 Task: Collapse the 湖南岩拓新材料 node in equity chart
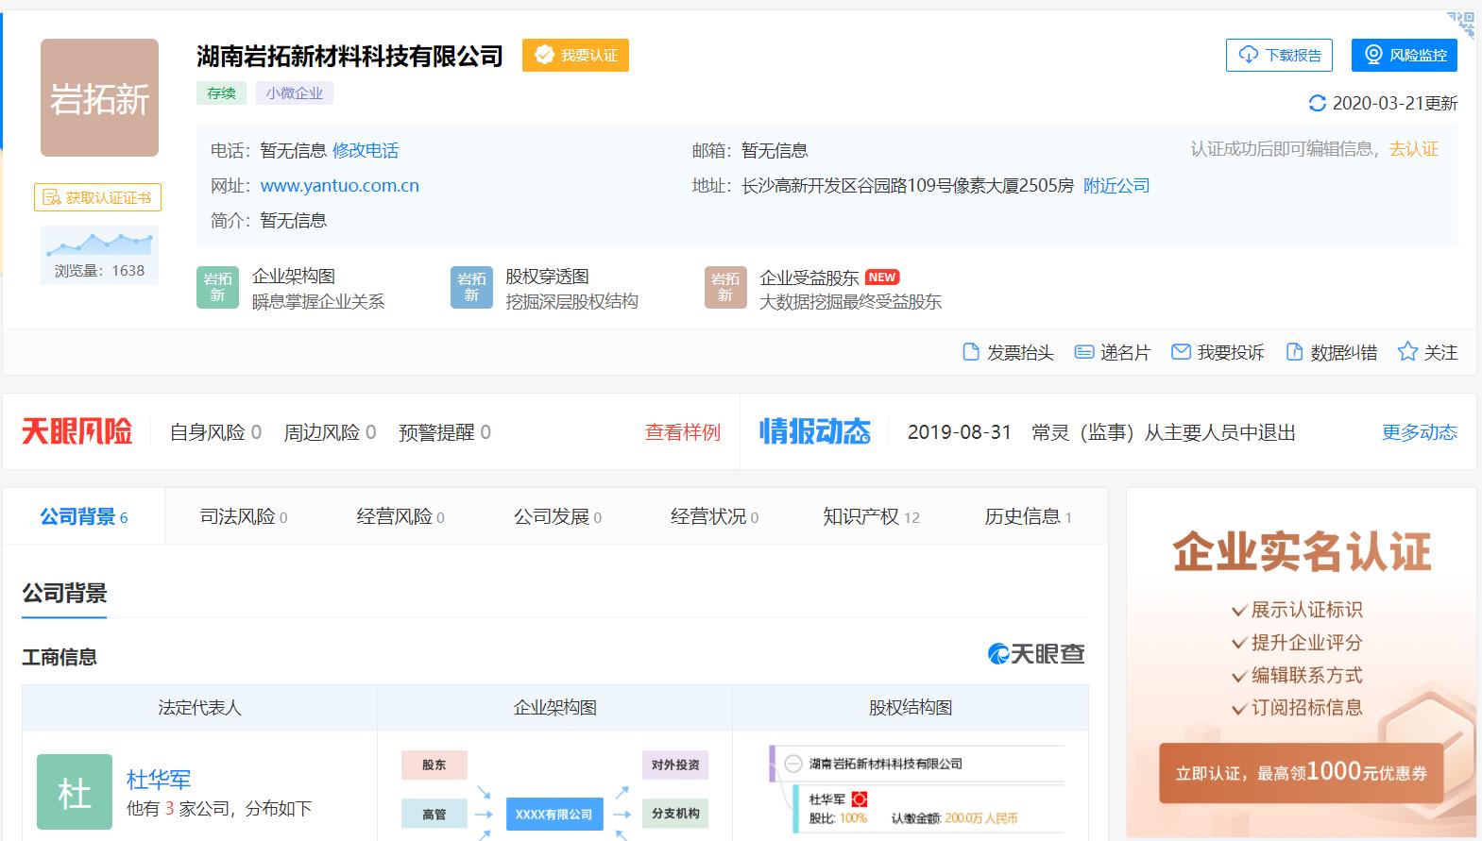(793, 764)
